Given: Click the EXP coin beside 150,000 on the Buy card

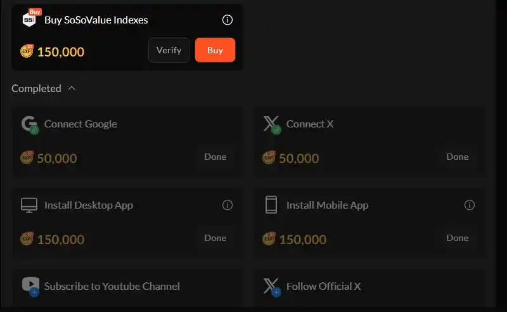Looking at the screenshot, I should point(27,51).
